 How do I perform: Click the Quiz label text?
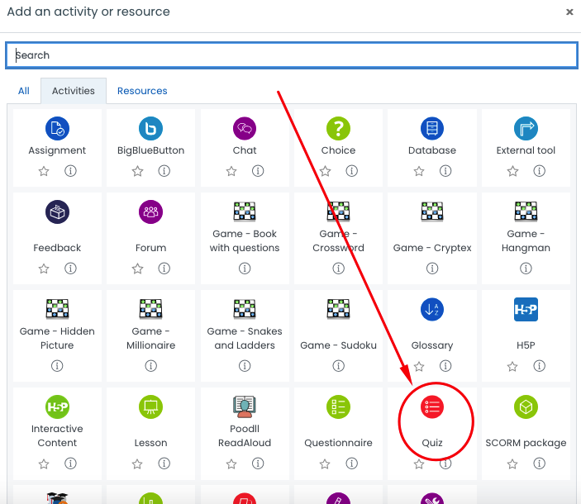pos(432,443)
